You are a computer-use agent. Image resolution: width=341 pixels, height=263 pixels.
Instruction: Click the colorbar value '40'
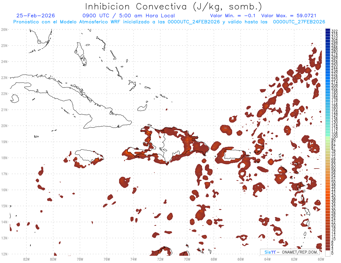tap(334, 196)
